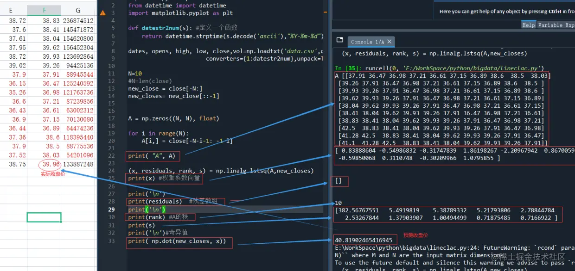The image size is (575, 271).
Task: Click the print("A", A) line in the editor
Action: tap(152, 156)
